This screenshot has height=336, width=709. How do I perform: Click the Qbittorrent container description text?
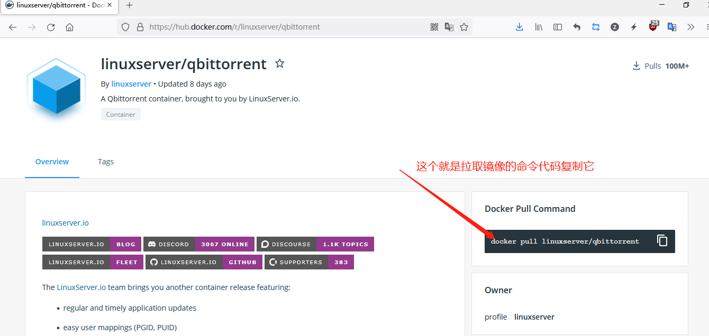click(201, 99)
